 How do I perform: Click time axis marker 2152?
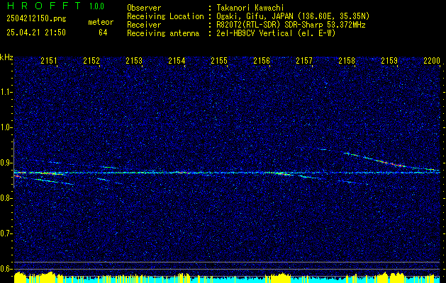click(x=91, y=61)
